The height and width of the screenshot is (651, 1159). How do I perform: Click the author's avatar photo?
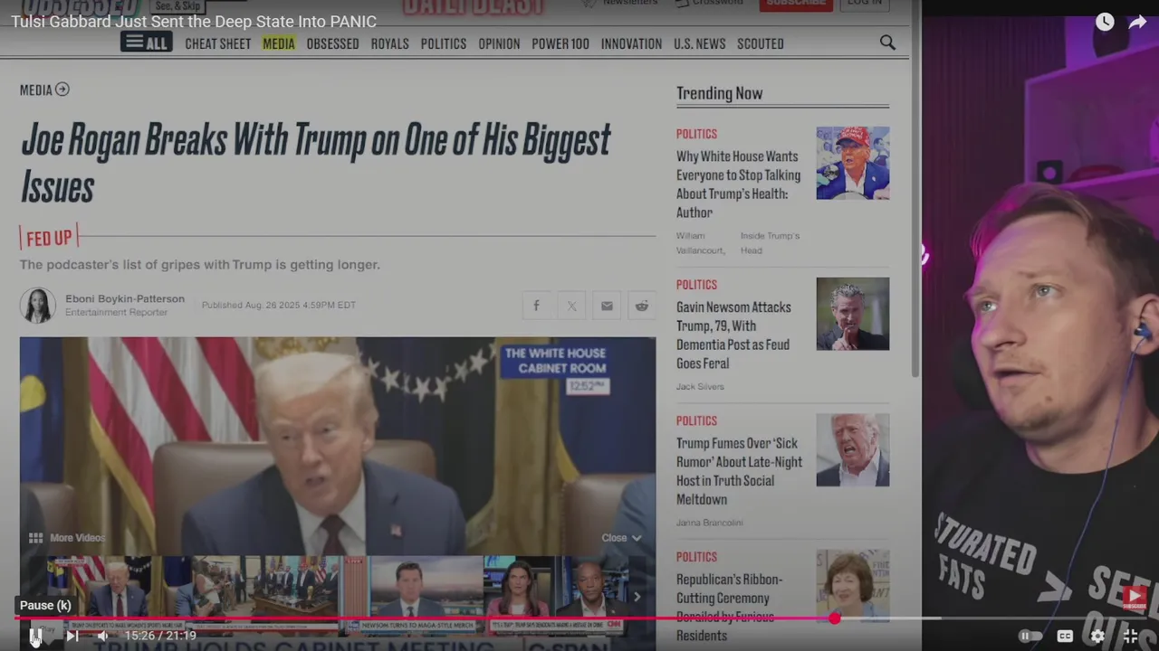(38, 305)
